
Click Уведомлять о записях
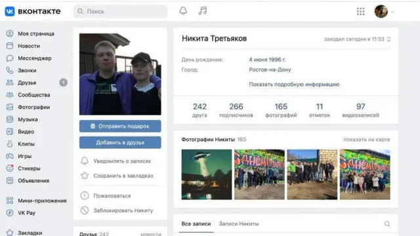(x=122, y=161)
